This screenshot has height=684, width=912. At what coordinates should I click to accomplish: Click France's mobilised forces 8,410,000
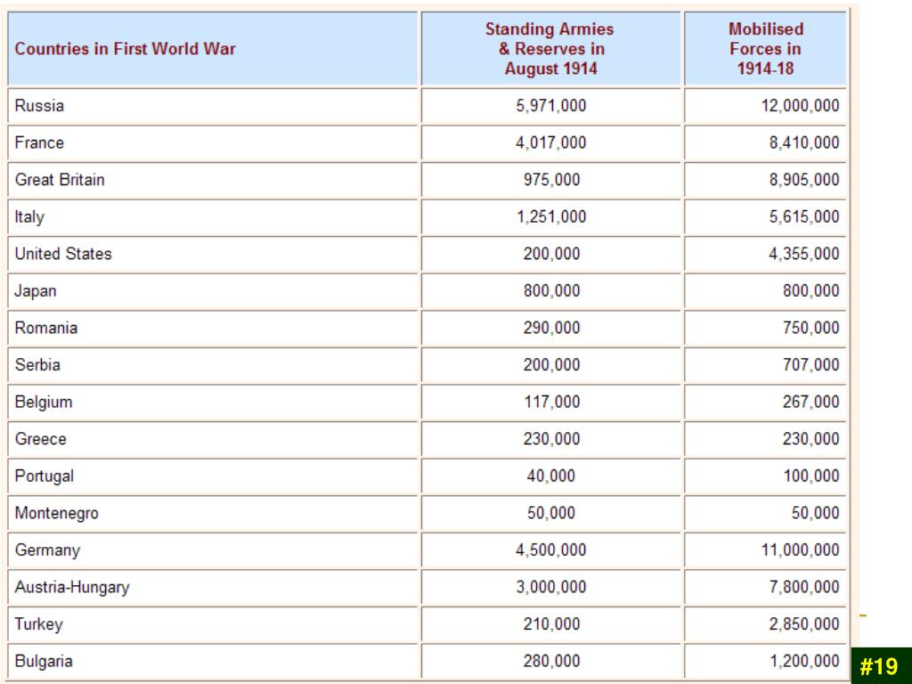click(804, 142)
